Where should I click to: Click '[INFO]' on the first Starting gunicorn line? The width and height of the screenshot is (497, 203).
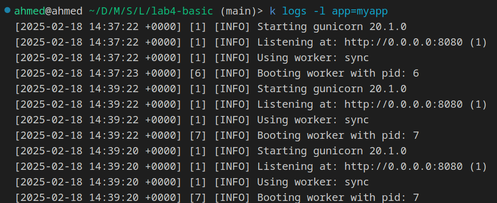pos(232,27)
